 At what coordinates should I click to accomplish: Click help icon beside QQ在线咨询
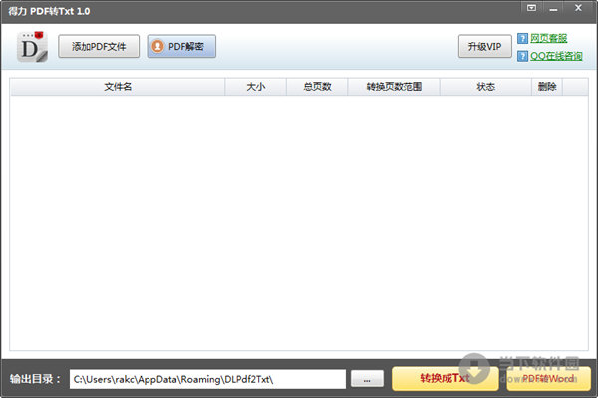pos(522,56)
